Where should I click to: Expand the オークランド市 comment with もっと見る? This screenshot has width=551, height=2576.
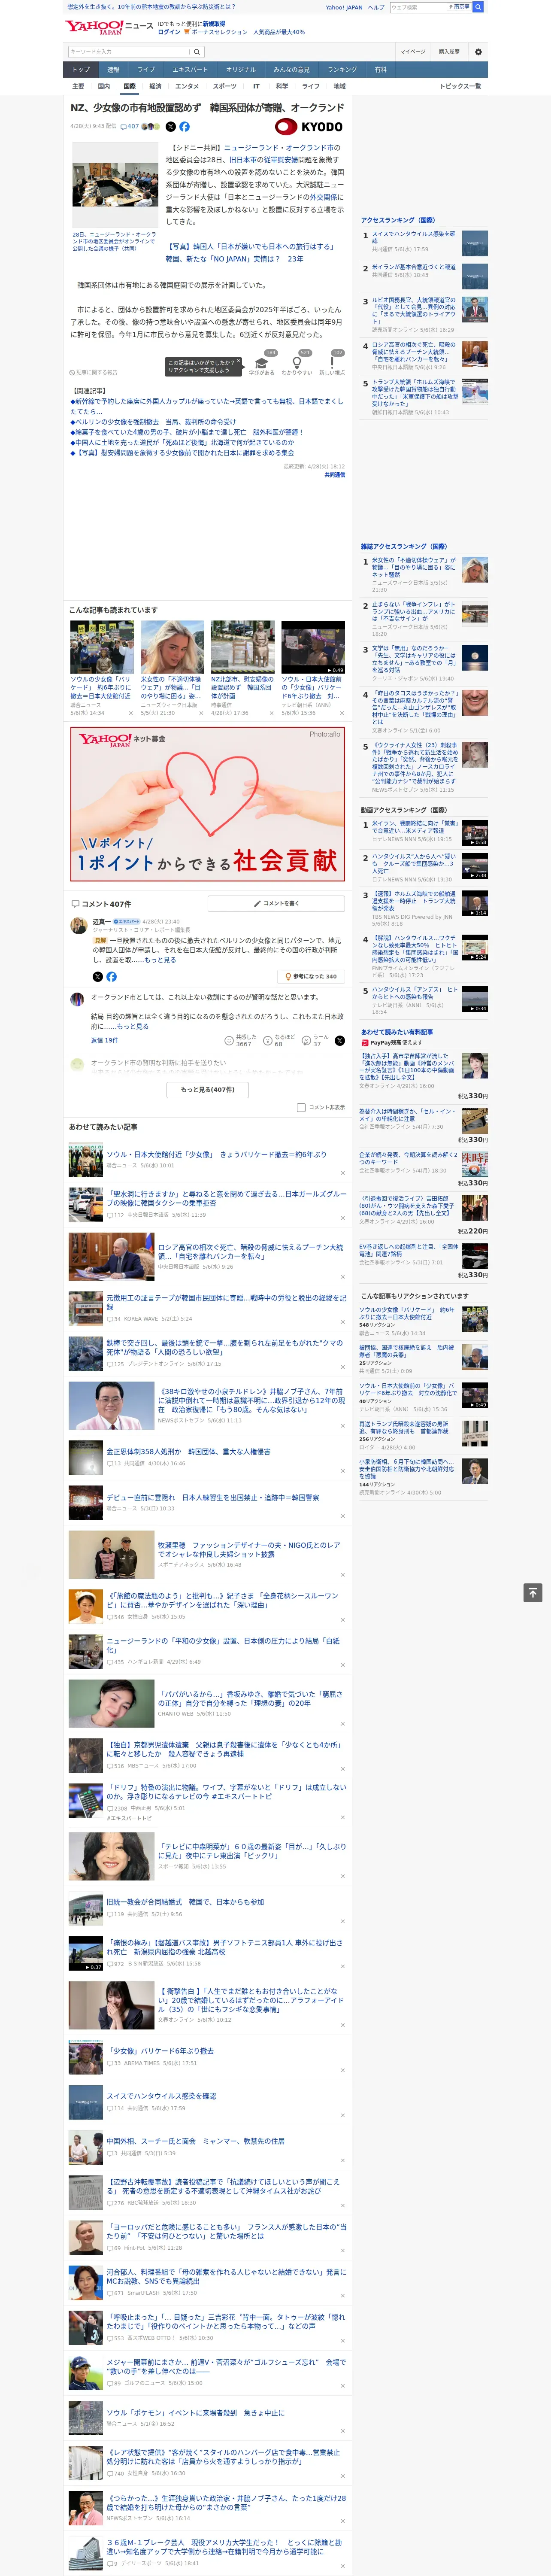click(x=132, y=1026)
